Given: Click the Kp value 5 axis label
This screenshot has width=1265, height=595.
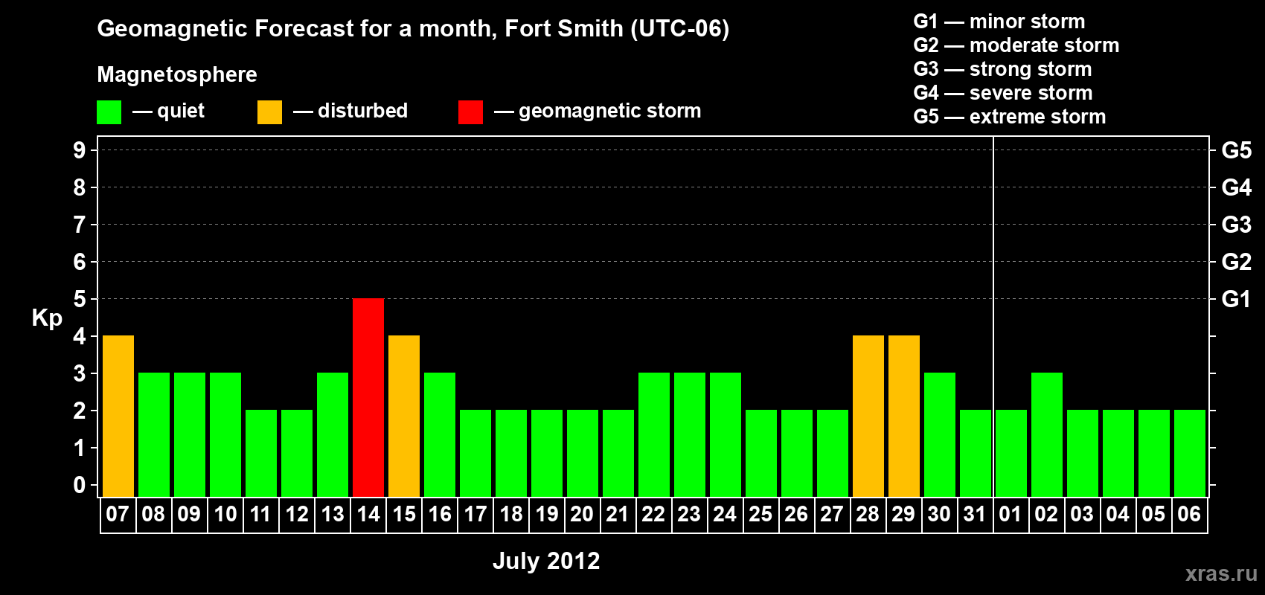Looking at the screenshot, I should click(x=80, y=299).
